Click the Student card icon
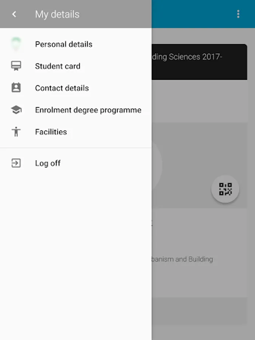255x340 pixels. [x=16, y=66]
